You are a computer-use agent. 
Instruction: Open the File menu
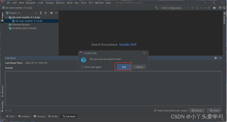click(x=8, y=3)
